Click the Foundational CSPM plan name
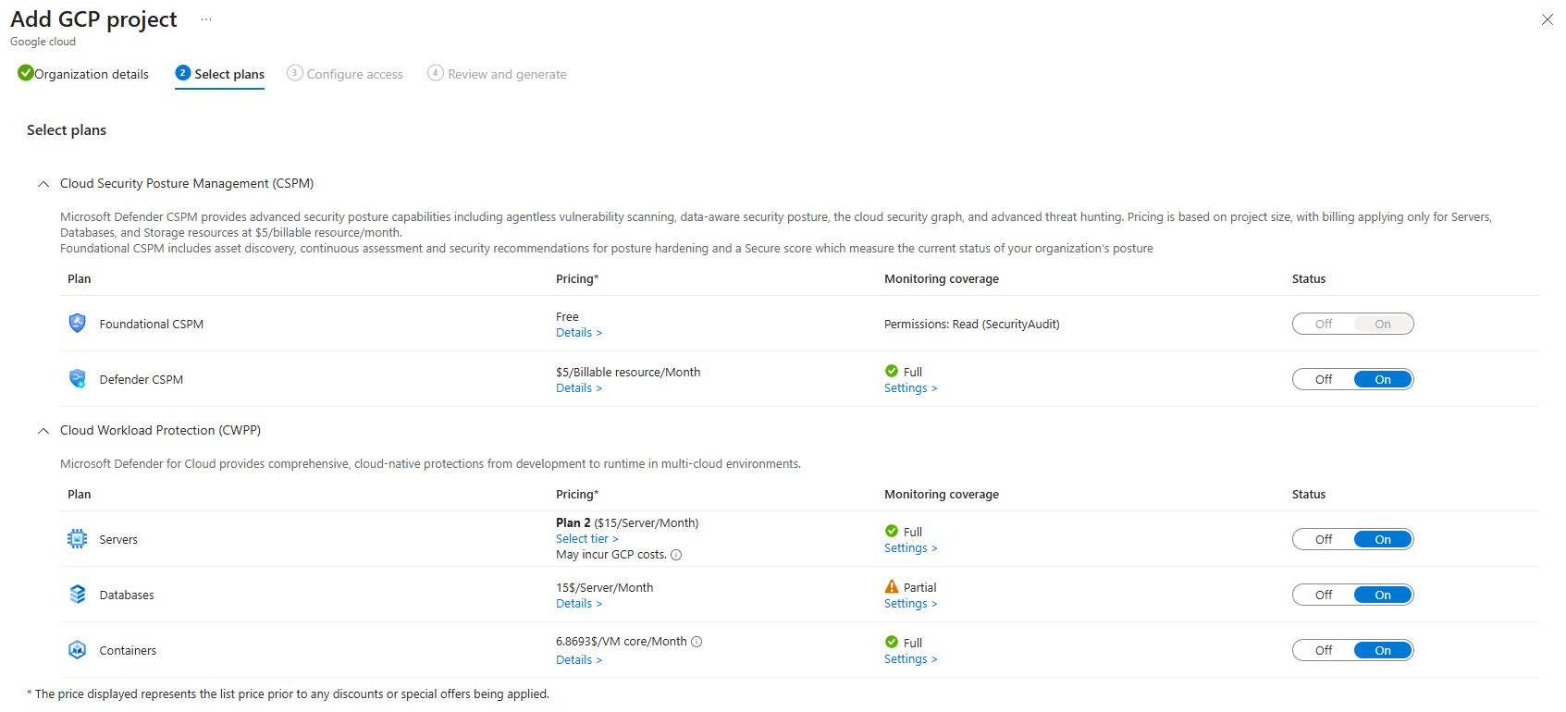1566x712 pixels. click(152, 324)
